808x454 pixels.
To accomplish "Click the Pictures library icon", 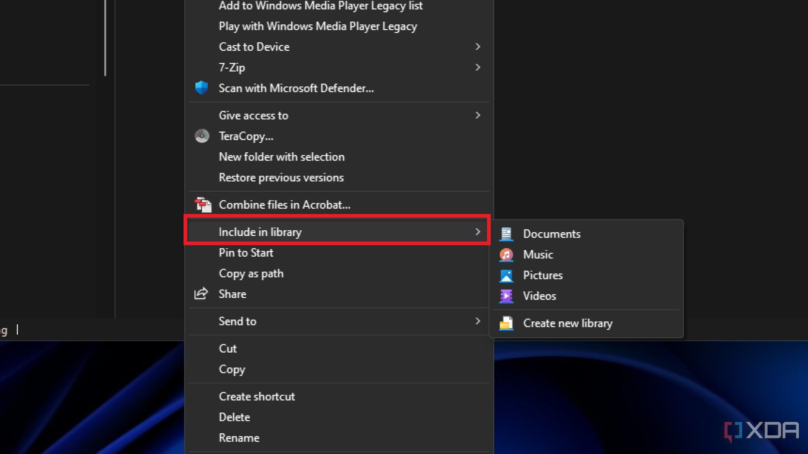I will 506,275.
